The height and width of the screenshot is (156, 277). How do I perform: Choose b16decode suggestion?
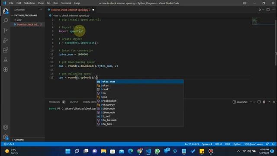click(x=140, y=109)
